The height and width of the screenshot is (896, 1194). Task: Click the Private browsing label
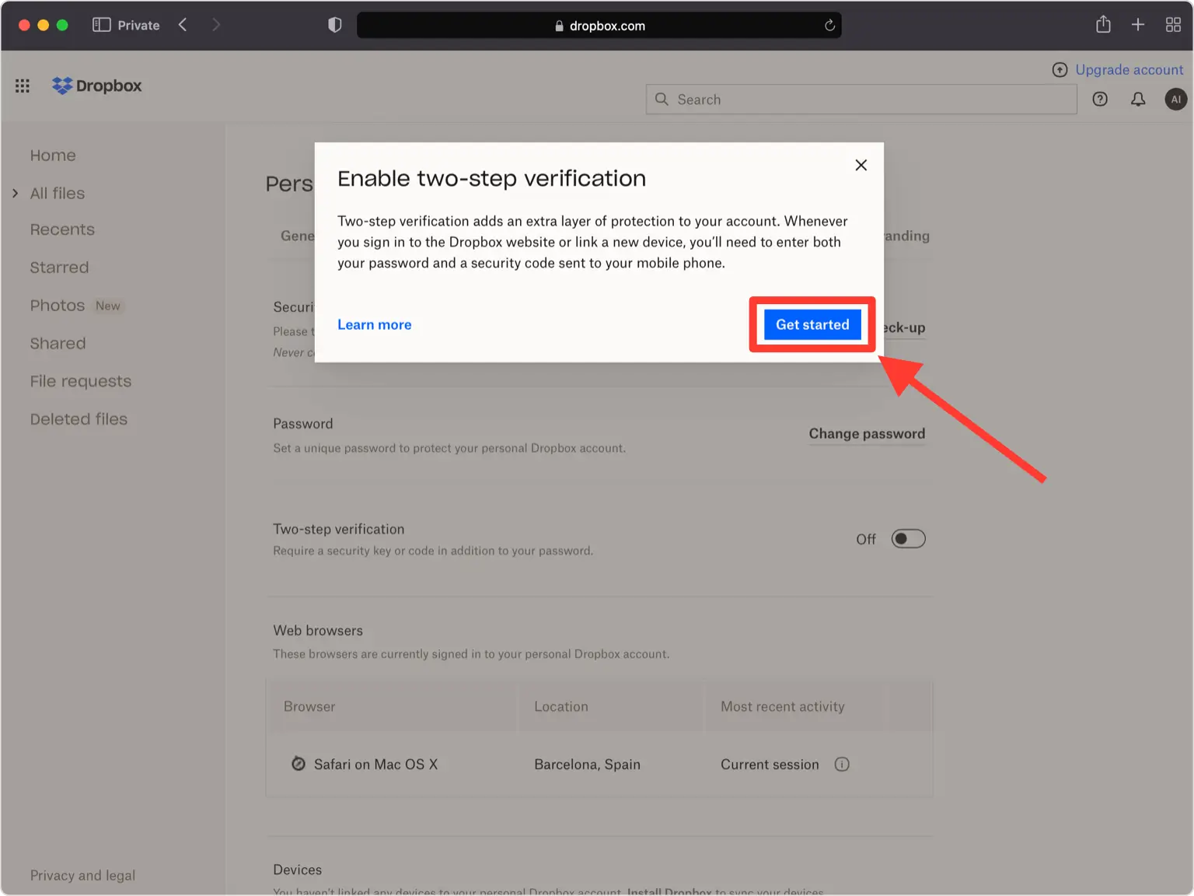coord(138,26)
